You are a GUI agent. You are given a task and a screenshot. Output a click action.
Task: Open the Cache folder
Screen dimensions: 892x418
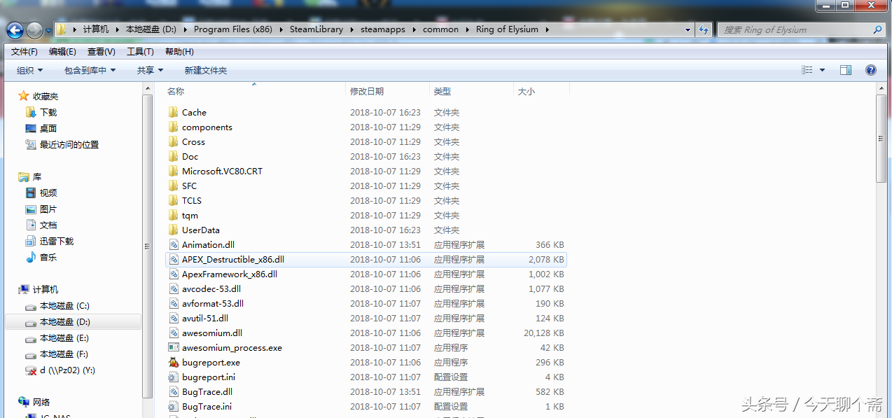(x=194, y=112)
